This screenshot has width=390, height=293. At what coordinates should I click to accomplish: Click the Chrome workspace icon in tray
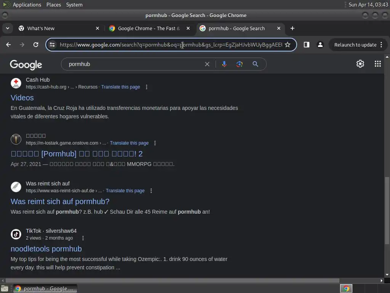coord(346,288)
